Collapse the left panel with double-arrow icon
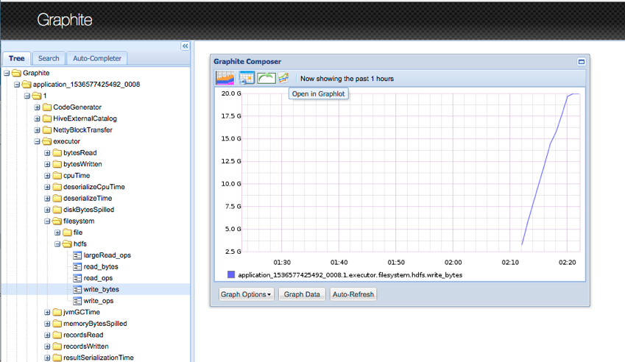This screenshot has width=625, height=362. pos(186,46)
